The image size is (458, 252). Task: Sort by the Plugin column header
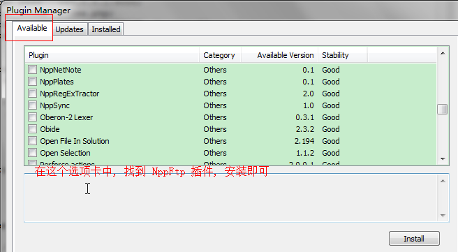[x=112, y=55]
